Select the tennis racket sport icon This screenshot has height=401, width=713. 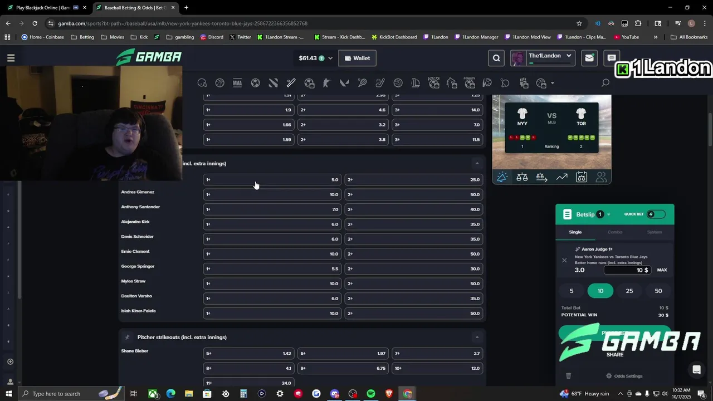[362, 83]
